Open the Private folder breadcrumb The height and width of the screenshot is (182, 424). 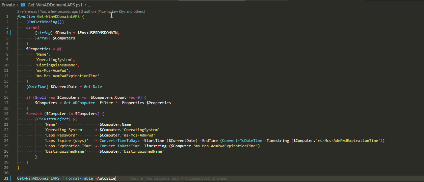point(8,5)
